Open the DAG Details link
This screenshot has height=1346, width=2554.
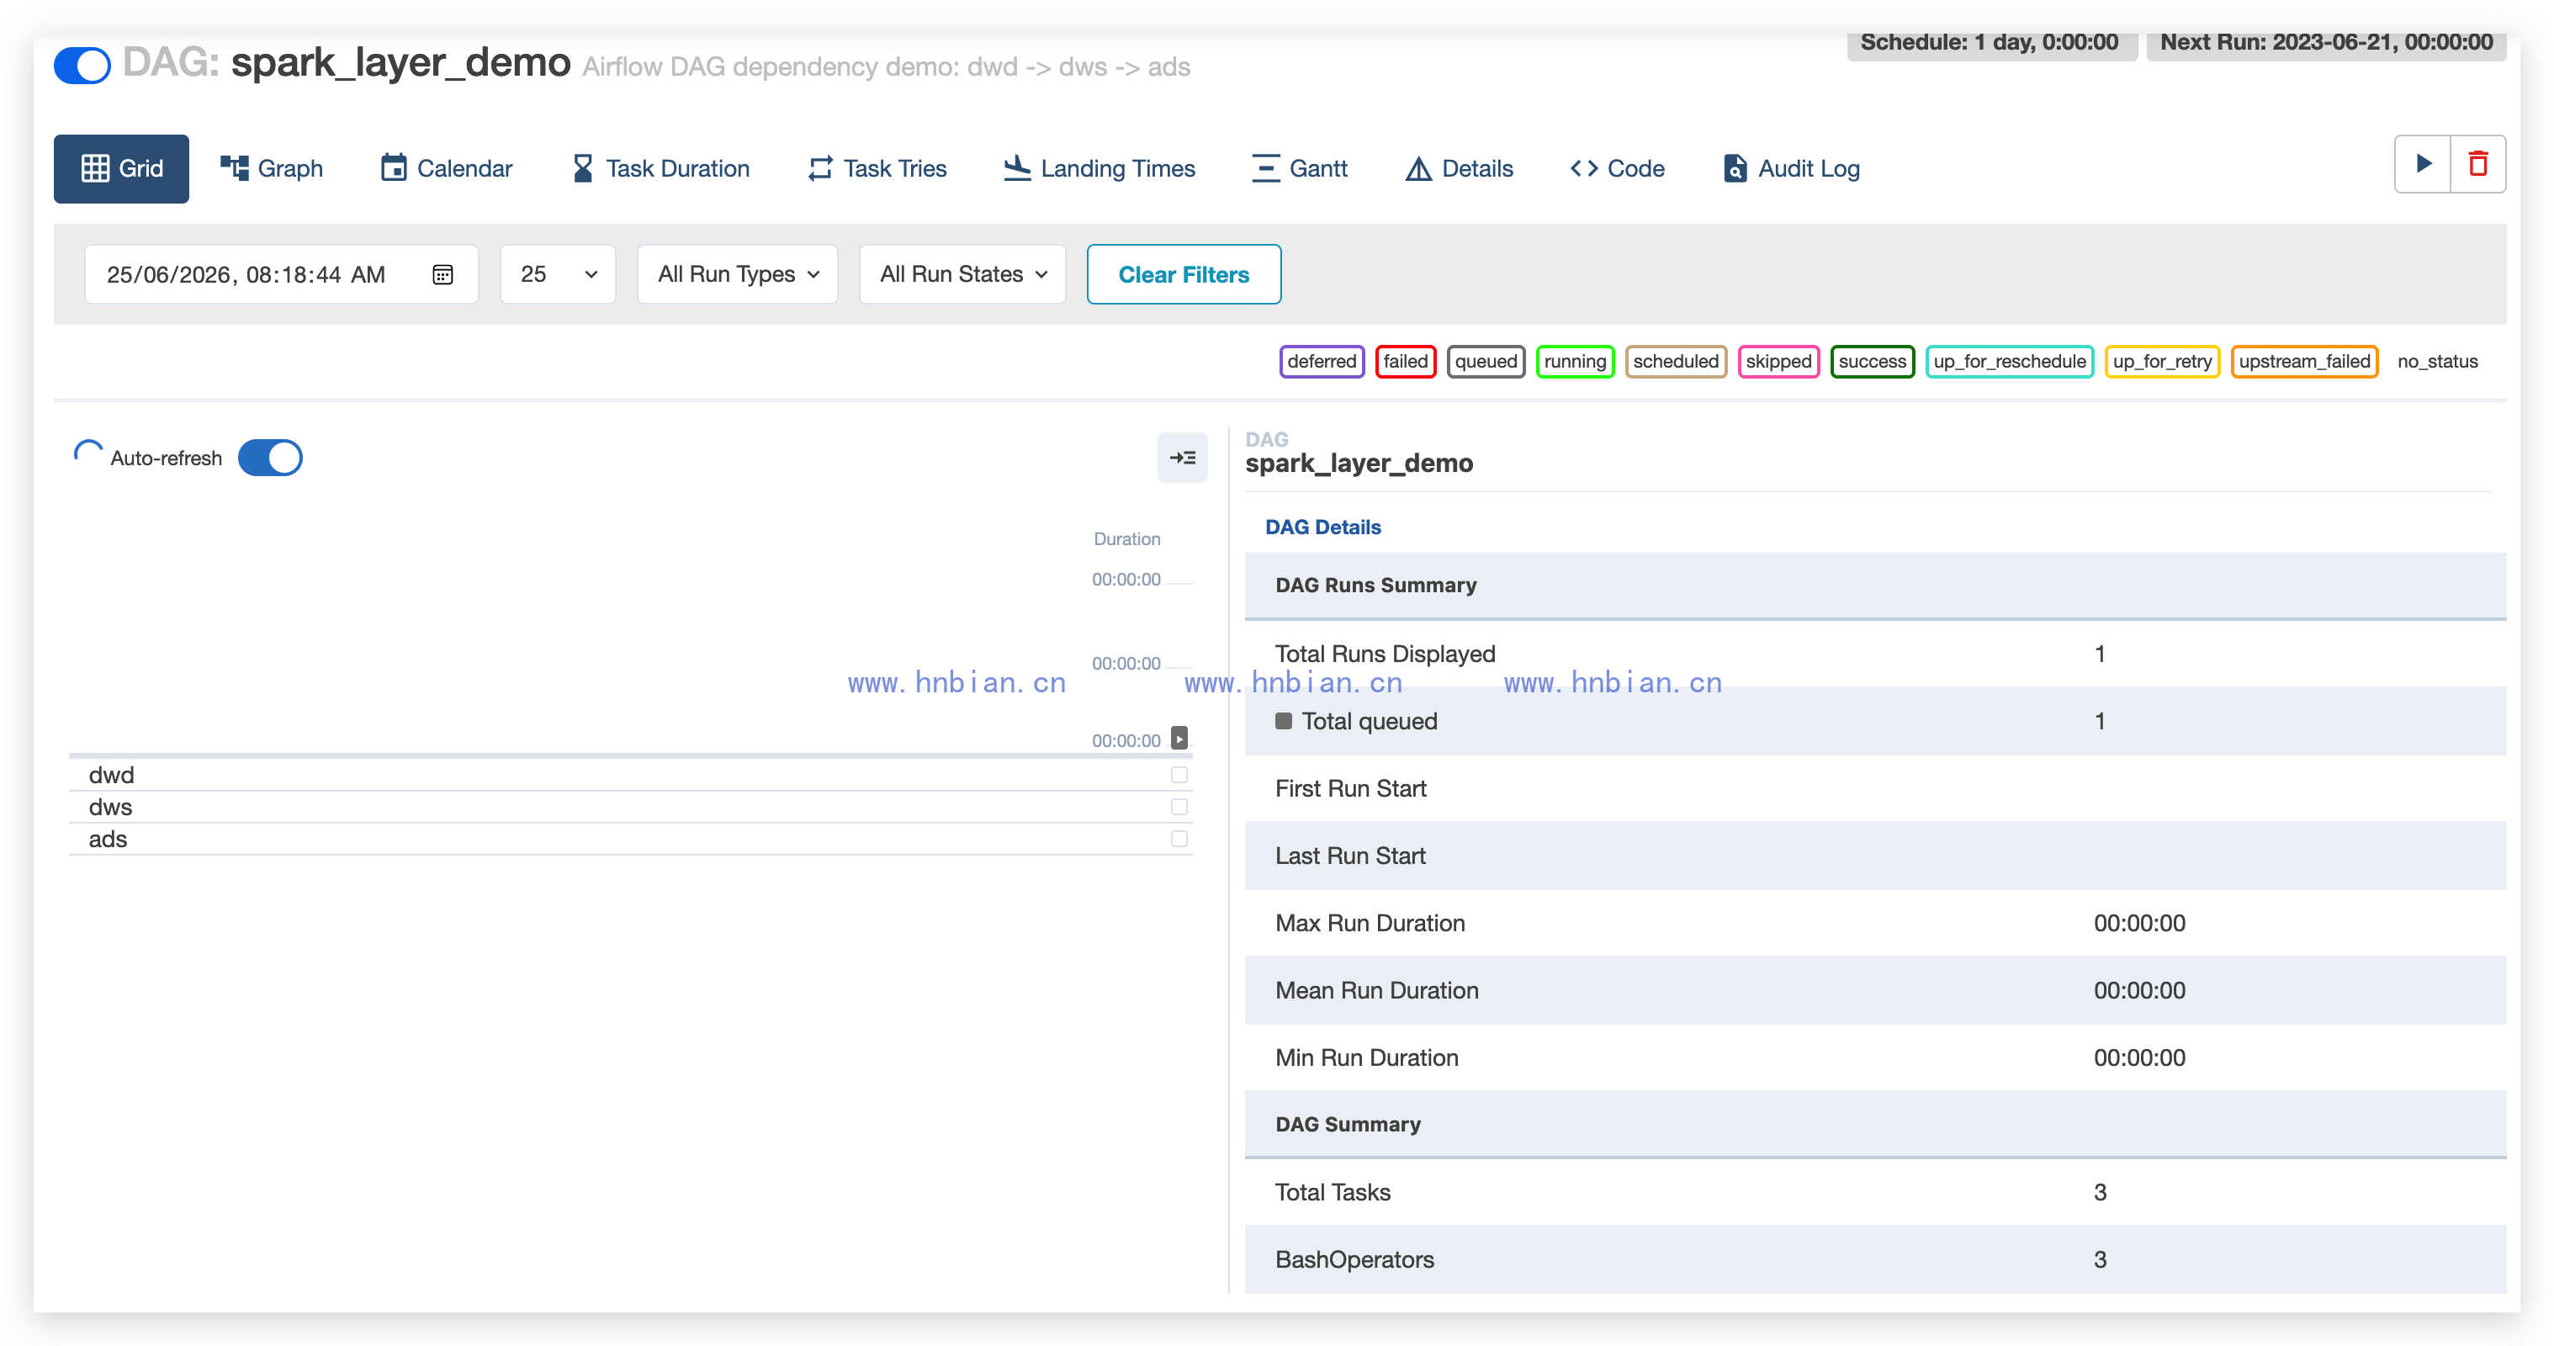[x=1322, y=527]
